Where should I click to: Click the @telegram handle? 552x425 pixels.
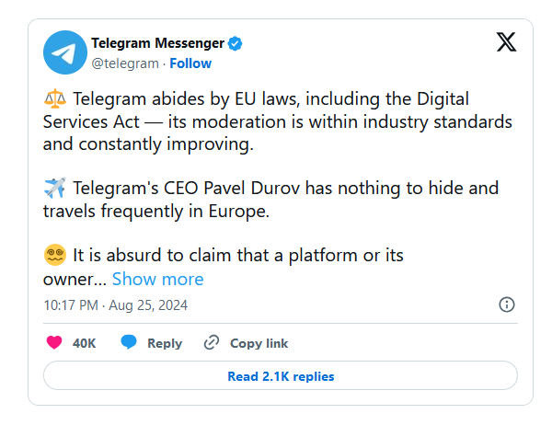(124, 63)
